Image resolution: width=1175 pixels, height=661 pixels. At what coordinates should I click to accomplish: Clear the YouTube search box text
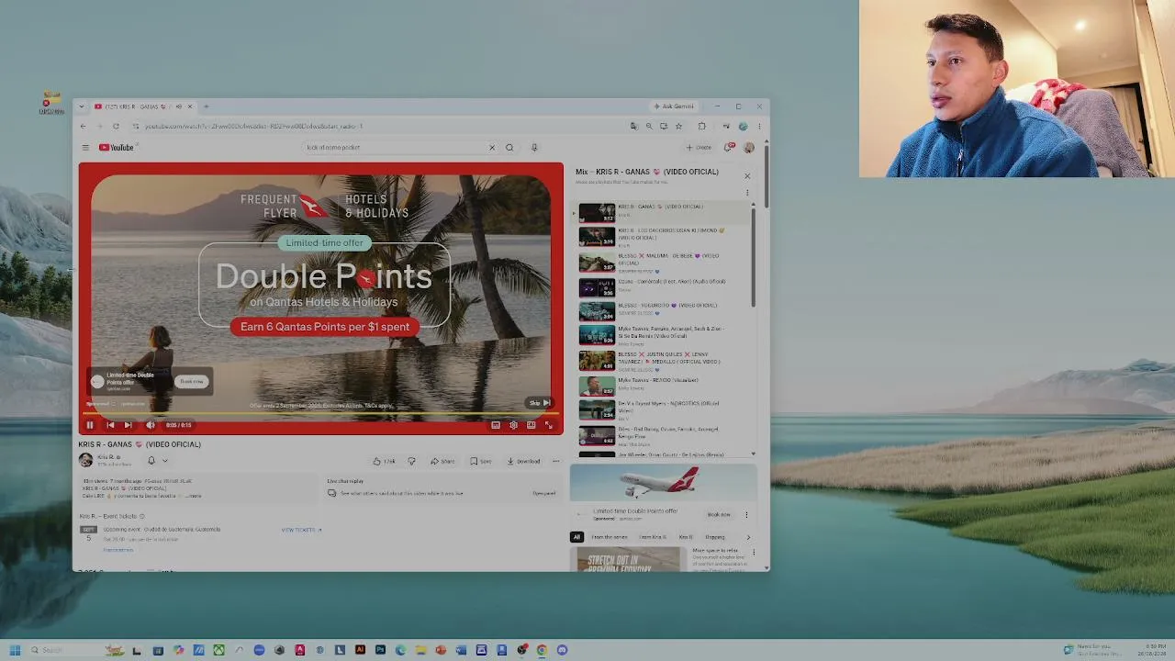click(x=492, y=148)
